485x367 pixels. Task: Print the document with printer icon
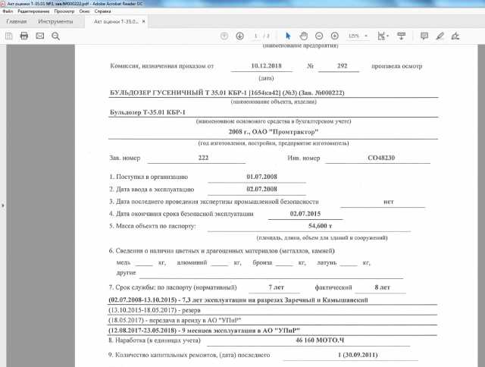24,36
